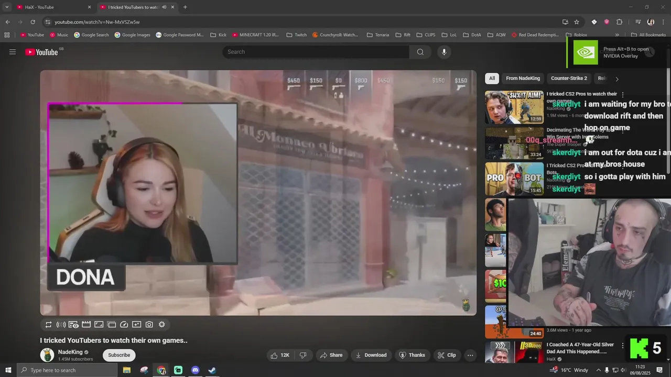Like the video with 12K thumbs up

pos(280,355)
